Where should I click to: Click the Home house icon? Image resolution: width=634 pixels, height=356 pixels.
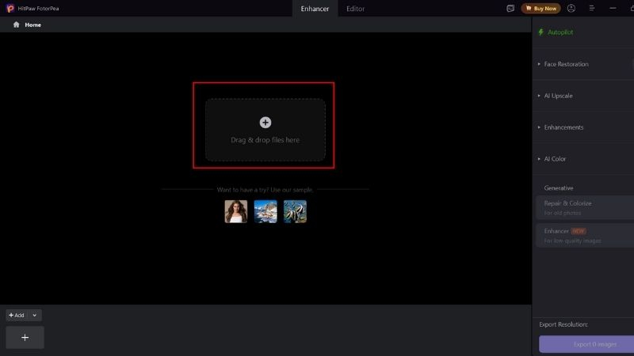coord(16,25)
